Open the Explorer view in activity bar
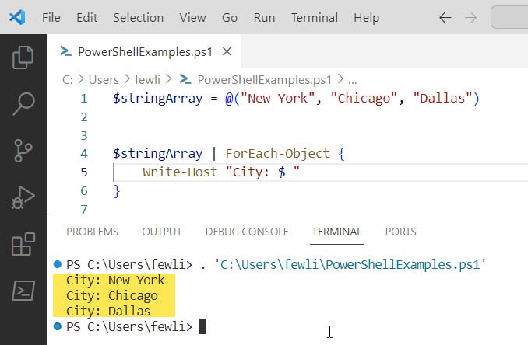The image size is (528, 345). click(x=23, y=57)
